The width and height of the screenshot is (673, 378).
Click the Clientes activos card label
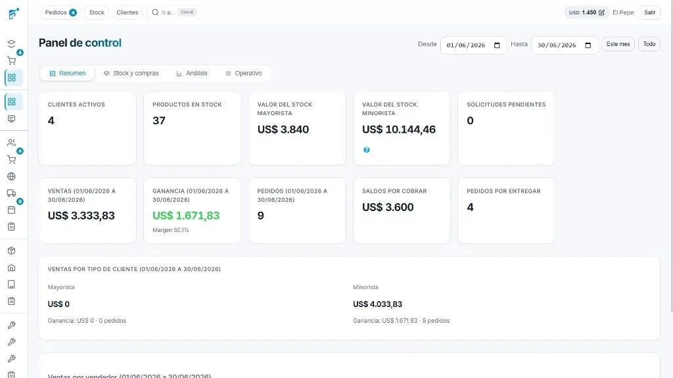[76, 105]
